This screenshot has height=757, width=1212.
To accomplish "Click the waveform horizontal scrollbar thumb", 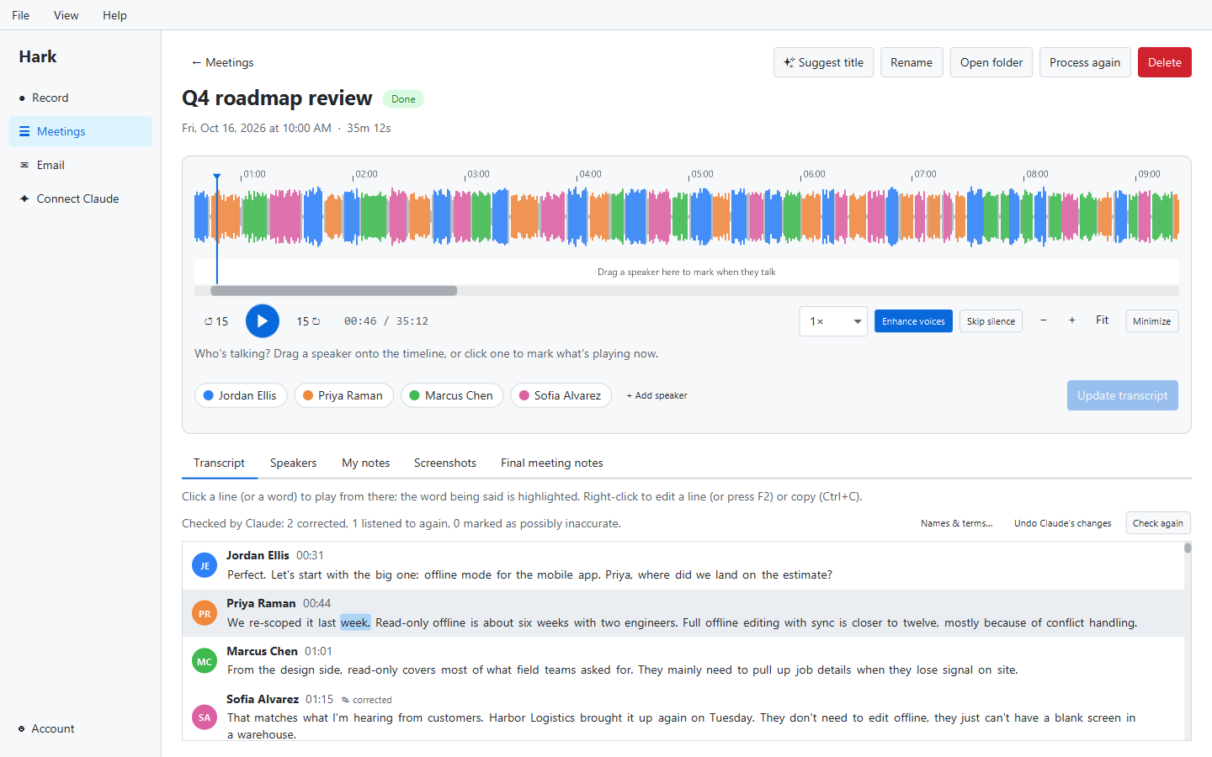I will [x=334, y=291].
